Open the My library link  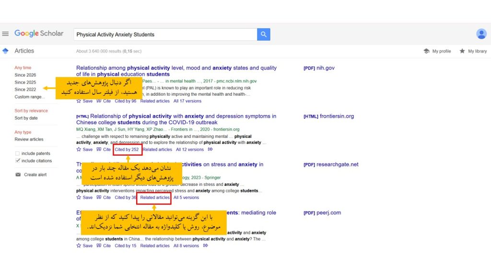tap(477, 51)
